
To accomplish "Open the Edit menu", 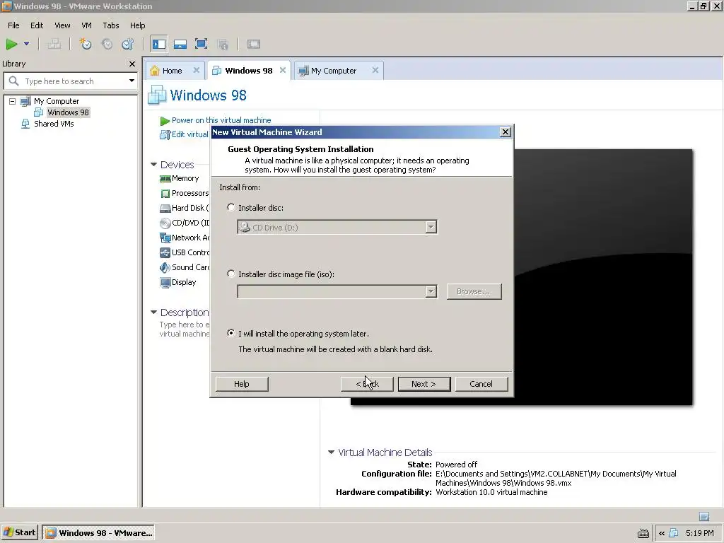I will click(x=37, y=25).
